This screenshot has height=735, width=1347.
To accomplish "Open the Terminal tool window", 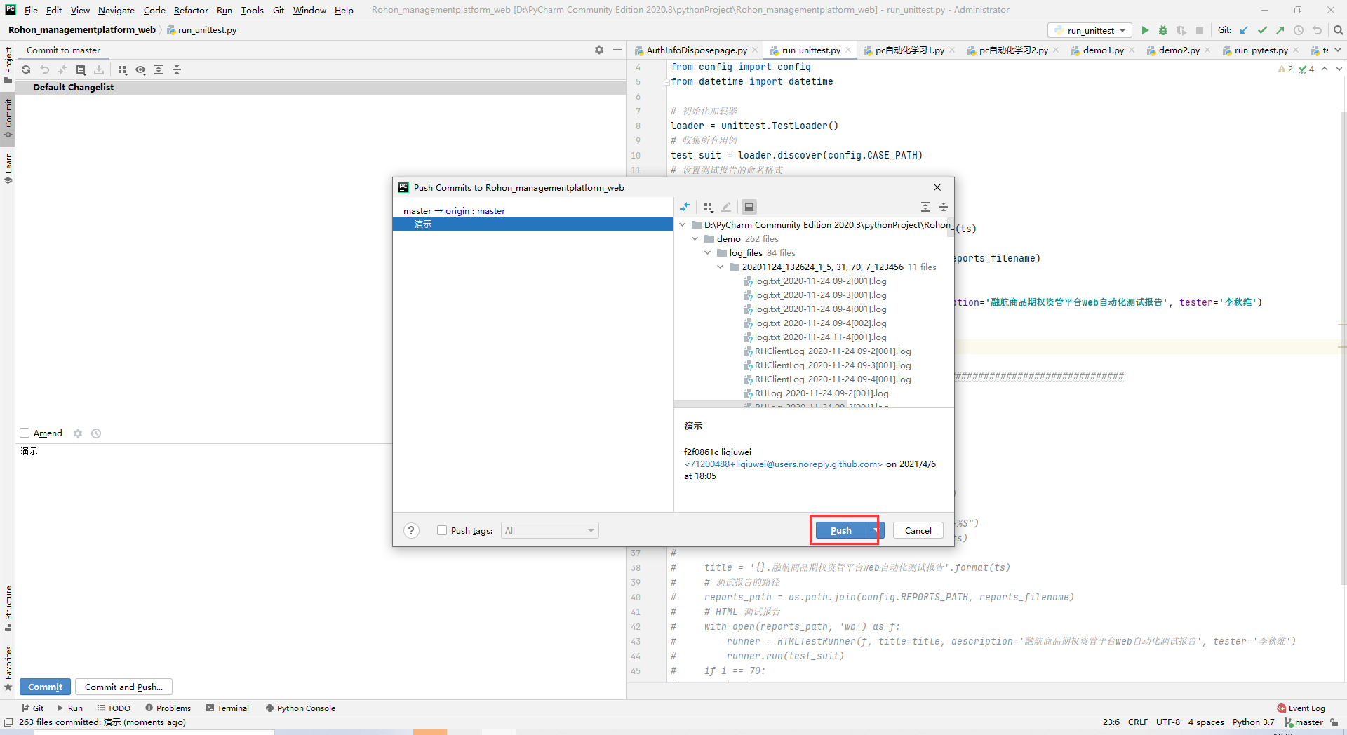I will click(x=227, y=708).
